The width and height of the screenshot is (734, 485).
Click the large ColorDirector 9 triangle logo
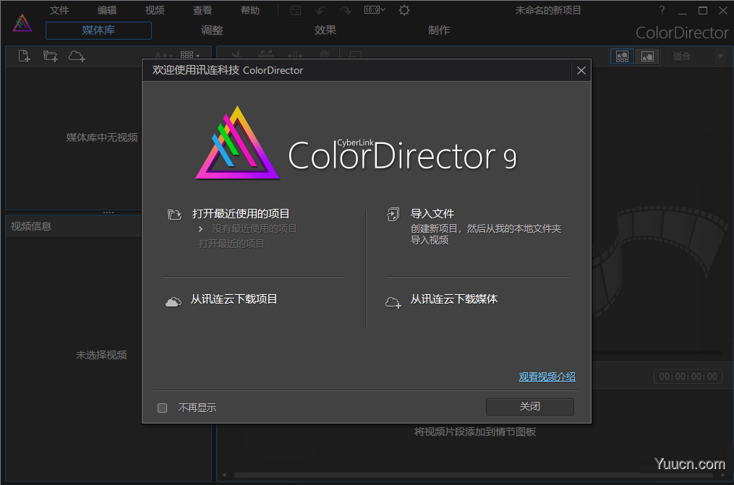(x=237, y=142)
